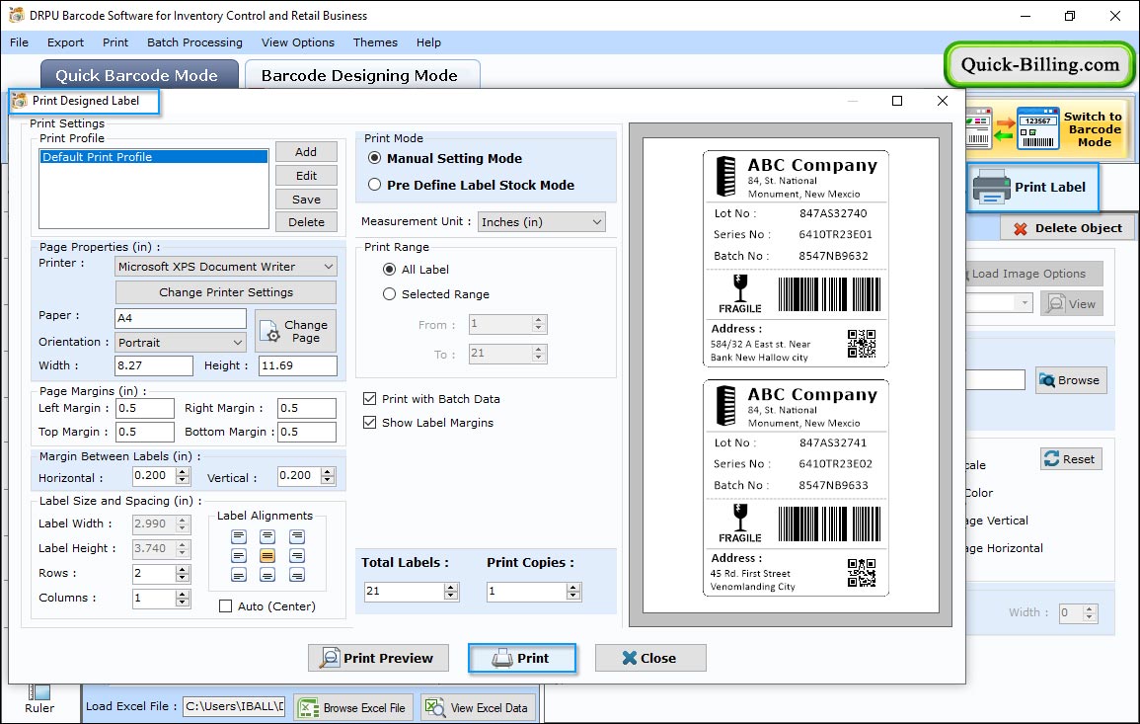This screenshot has width=1140, height=724.
Task: Click Print Designed Label dialog title icon
Action: tap(20, 101)
